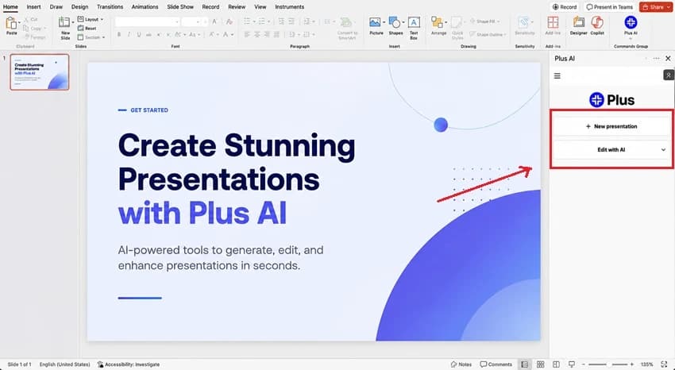Click the Reset slide icon
The width and height of the screenshot is (675, 370).
(x=80, y=29)
